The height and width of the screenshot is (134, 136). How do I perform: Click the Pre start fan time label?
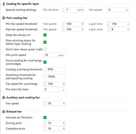coord(17,90)
